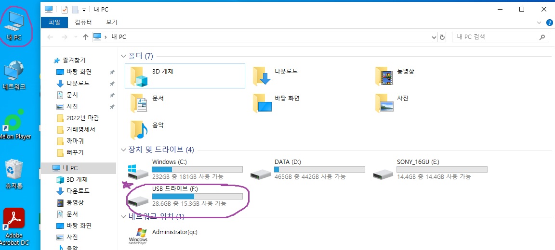Image resolution: width=555 pixels, height=250 pixels.
Task: Open the 휴지통 recycle bin icon
Action: point(14,174)
